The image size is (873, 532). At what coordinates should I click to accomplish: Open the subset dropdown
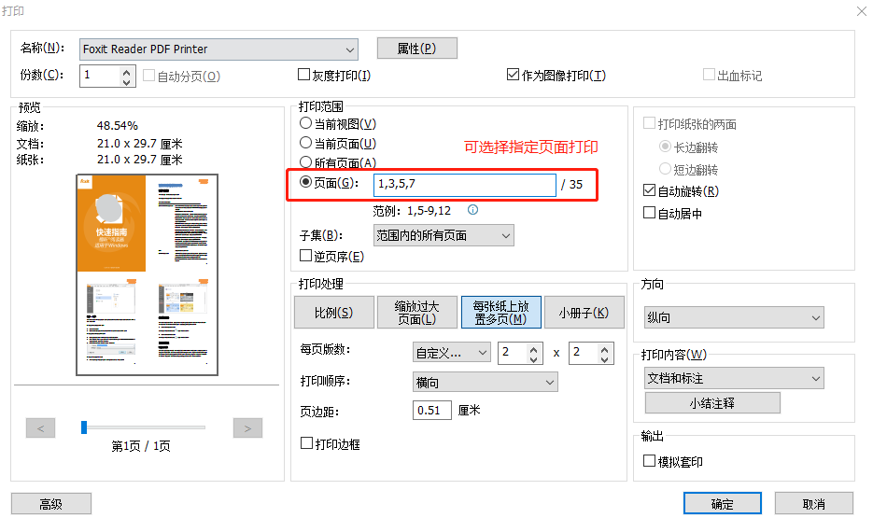pos(444,235)
